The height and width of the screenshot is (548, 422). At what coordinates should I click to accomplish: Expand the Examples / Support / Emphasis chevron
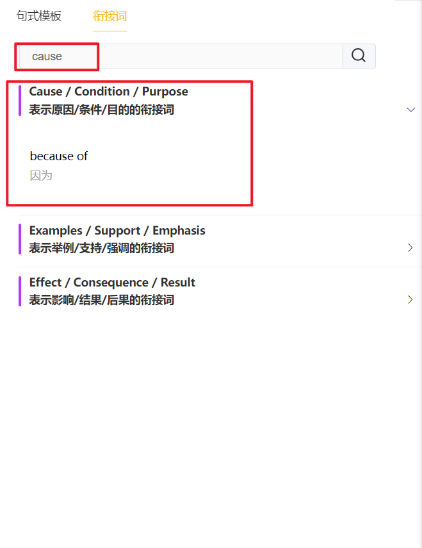(410, 247)
